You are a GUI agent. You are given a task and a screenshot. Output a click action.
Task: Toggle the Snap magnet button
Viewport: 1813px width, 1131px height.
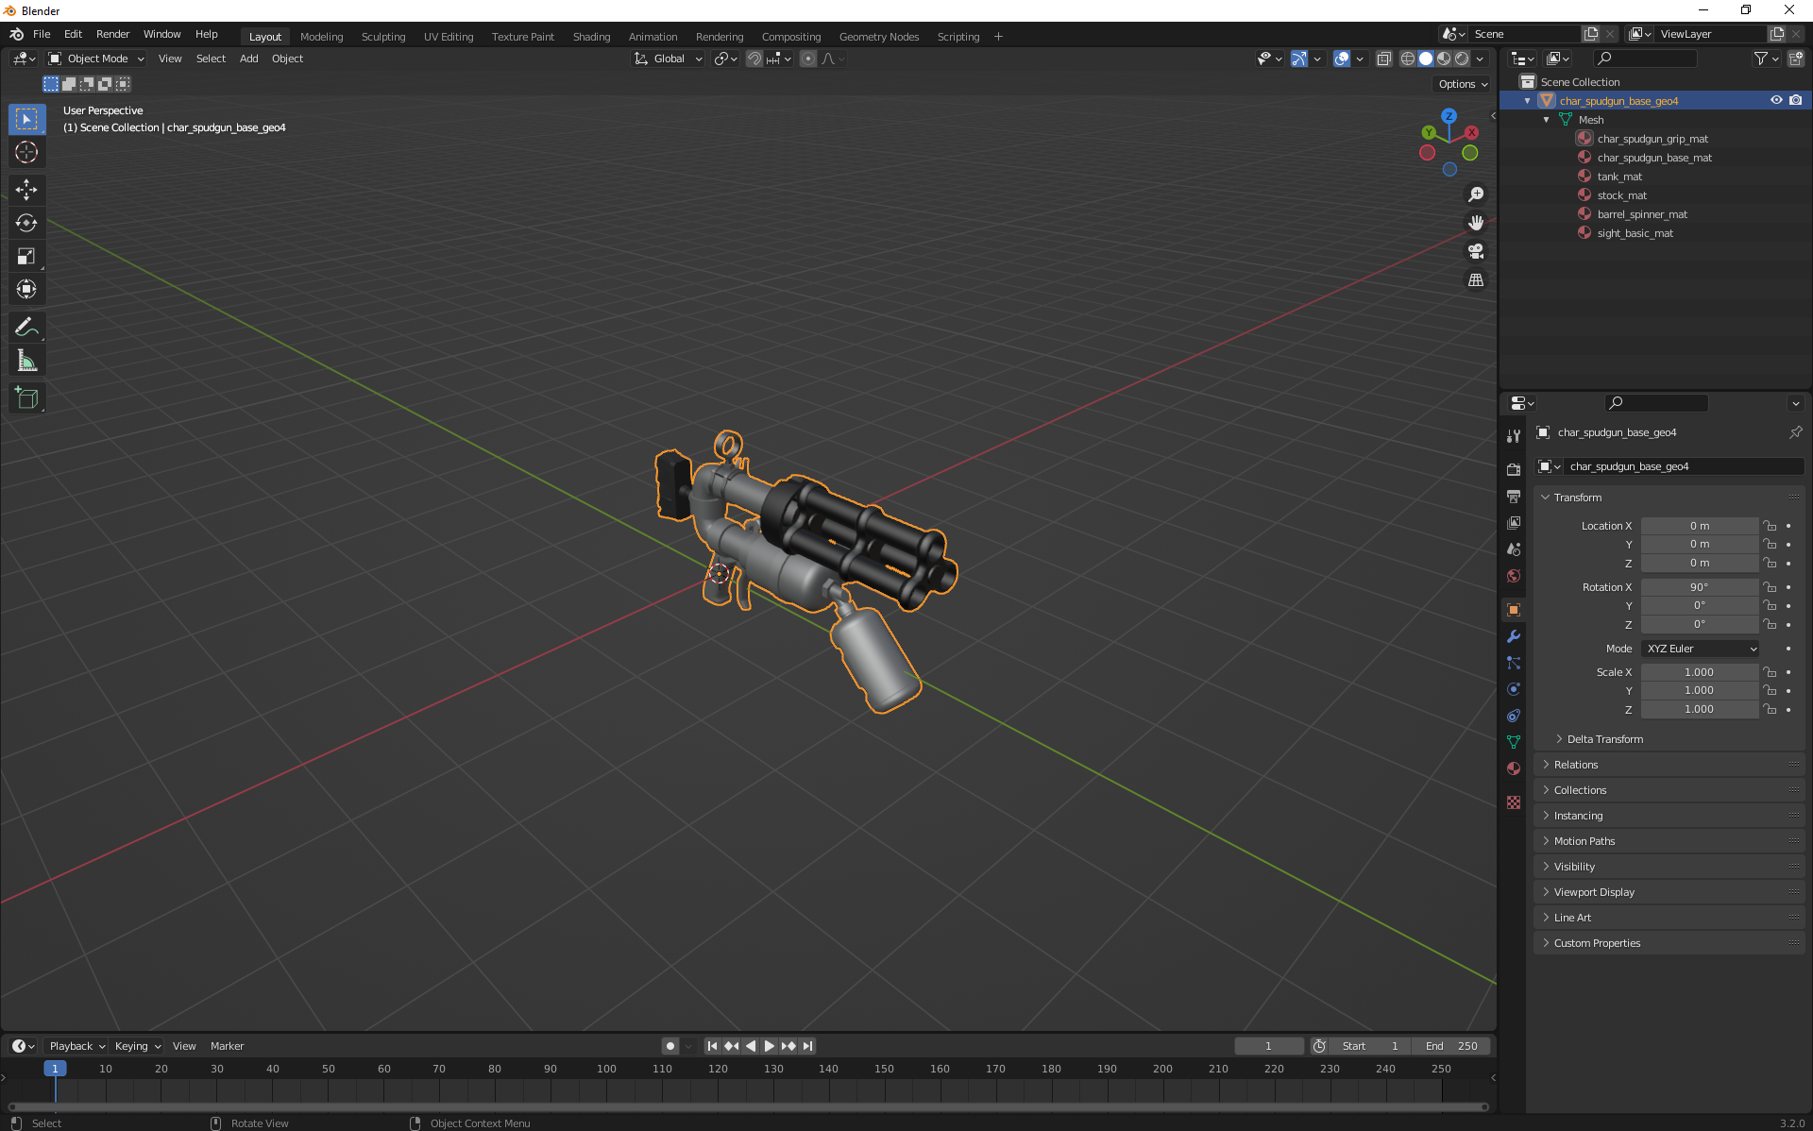tap(754, 59)
